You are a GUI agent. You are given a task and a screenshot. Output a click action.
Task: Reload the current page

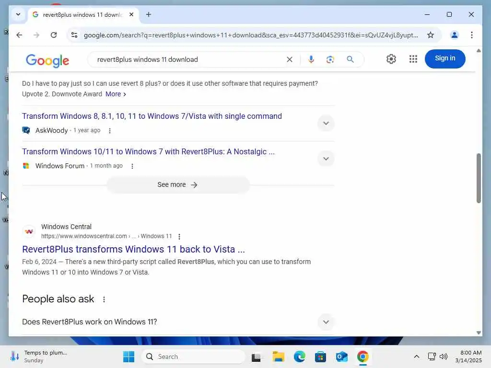54,35
